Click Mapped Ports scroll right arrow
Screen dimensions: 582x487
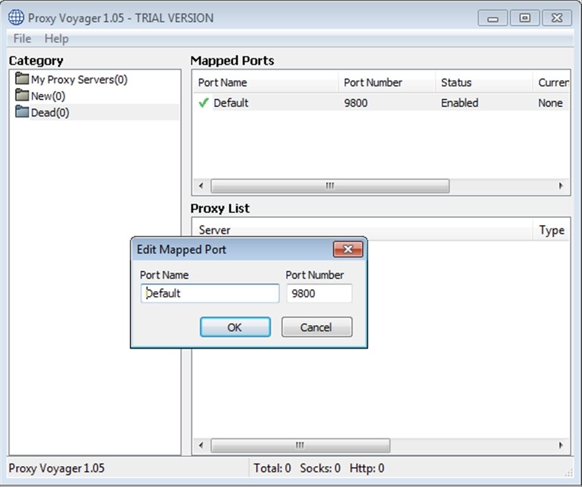[x=561, y=186]
